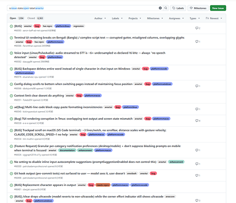This screenshot has width=236, height=203.
Task: Open the Assignees filter dropdown
Action: coord(176,18)
